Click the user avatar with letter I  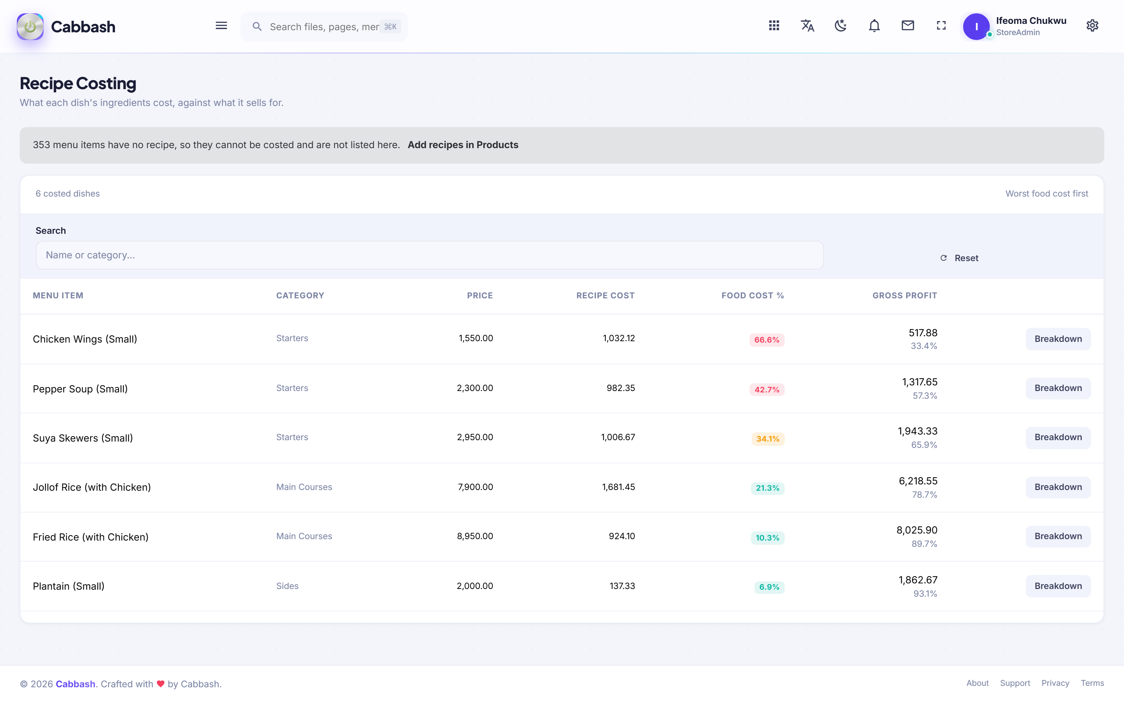click(976, 26)
